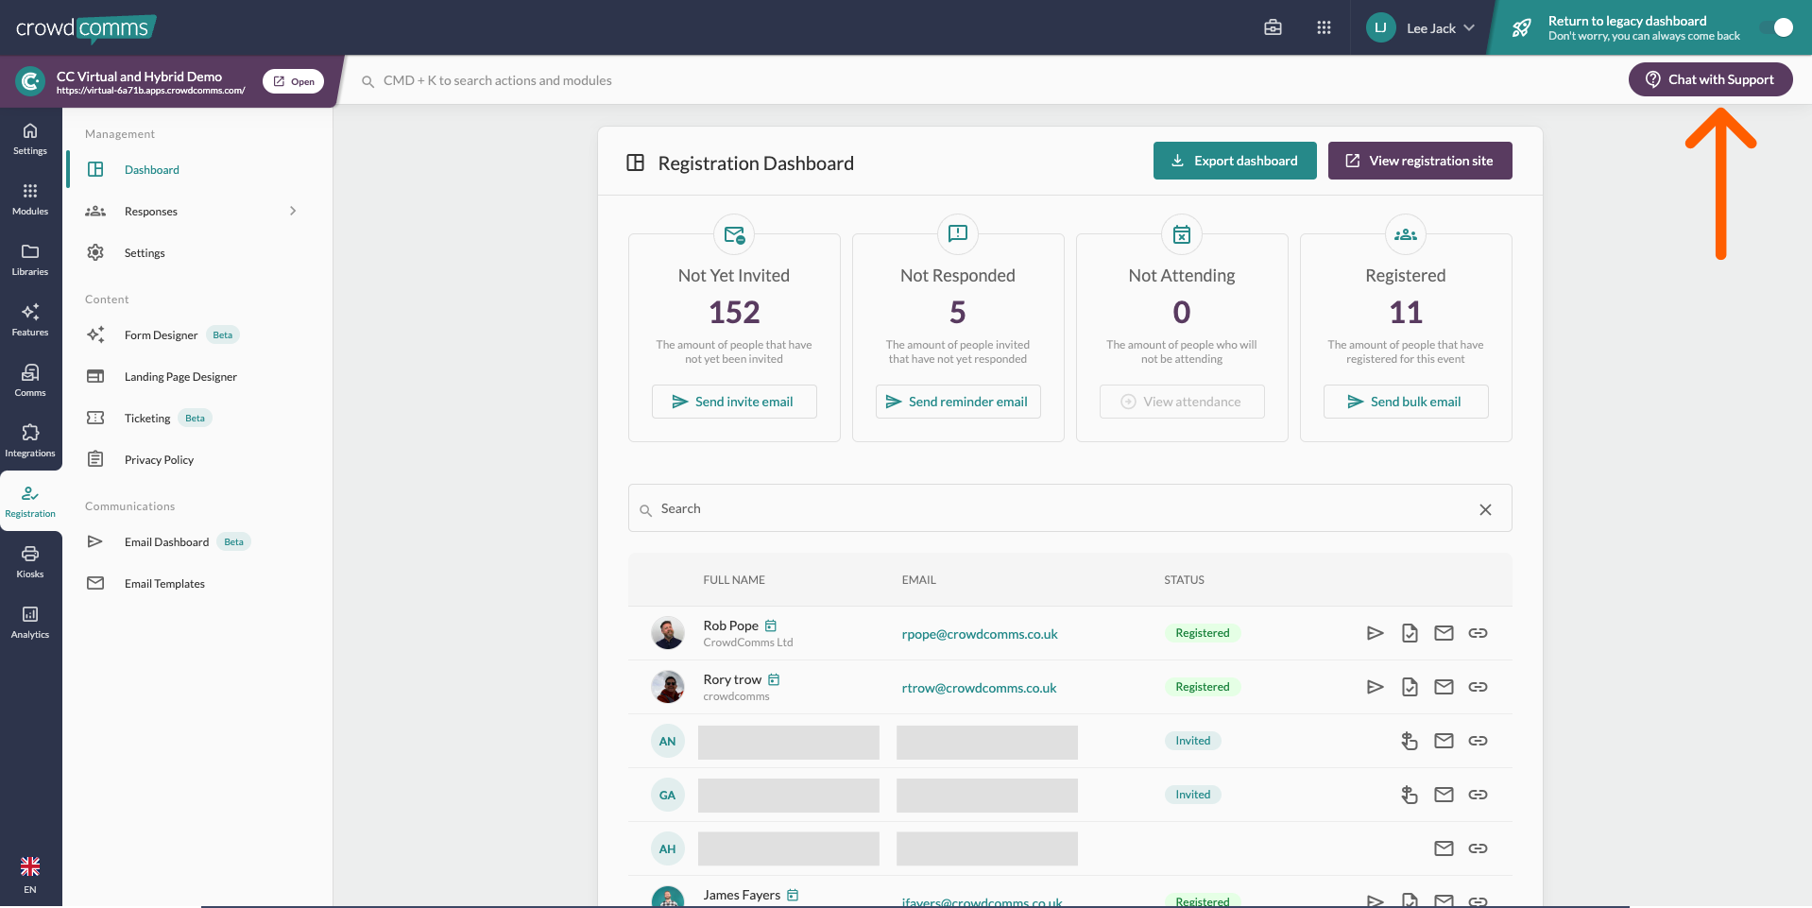
Task: Click the attendee Search field
Action: pyautogui.click(x=1058, y=509)
